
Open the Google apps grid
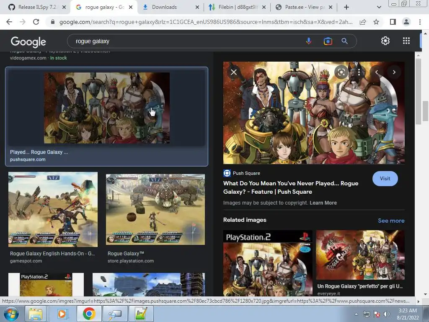click(406, 41)
